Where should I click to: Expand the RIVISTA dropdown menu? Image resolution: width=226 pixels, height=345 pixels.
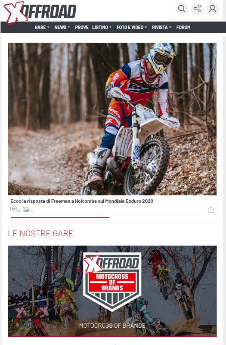click(x=162, y=27)
